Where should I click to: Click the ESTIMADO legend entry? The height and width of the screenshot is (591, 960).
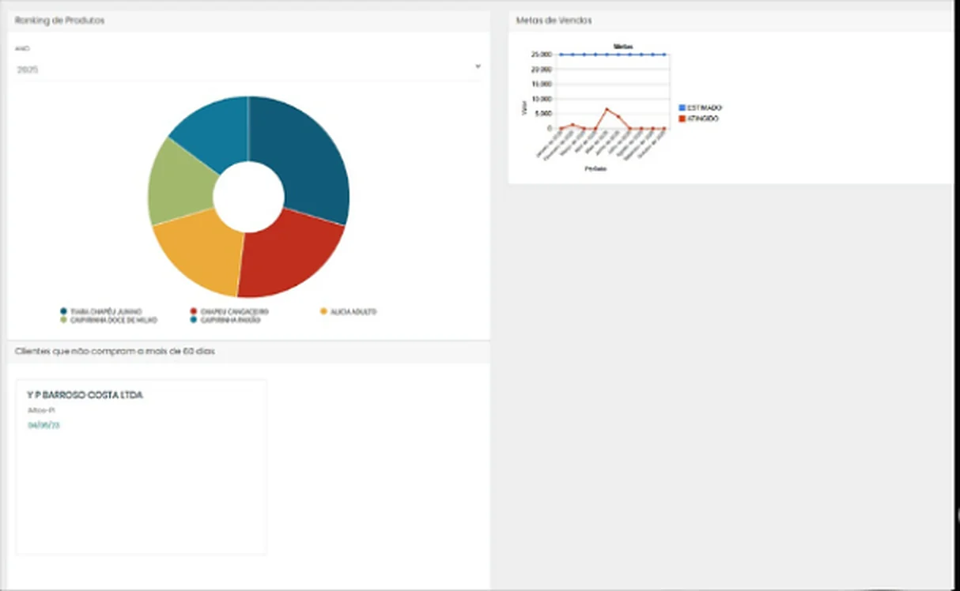tap(701, 107)
